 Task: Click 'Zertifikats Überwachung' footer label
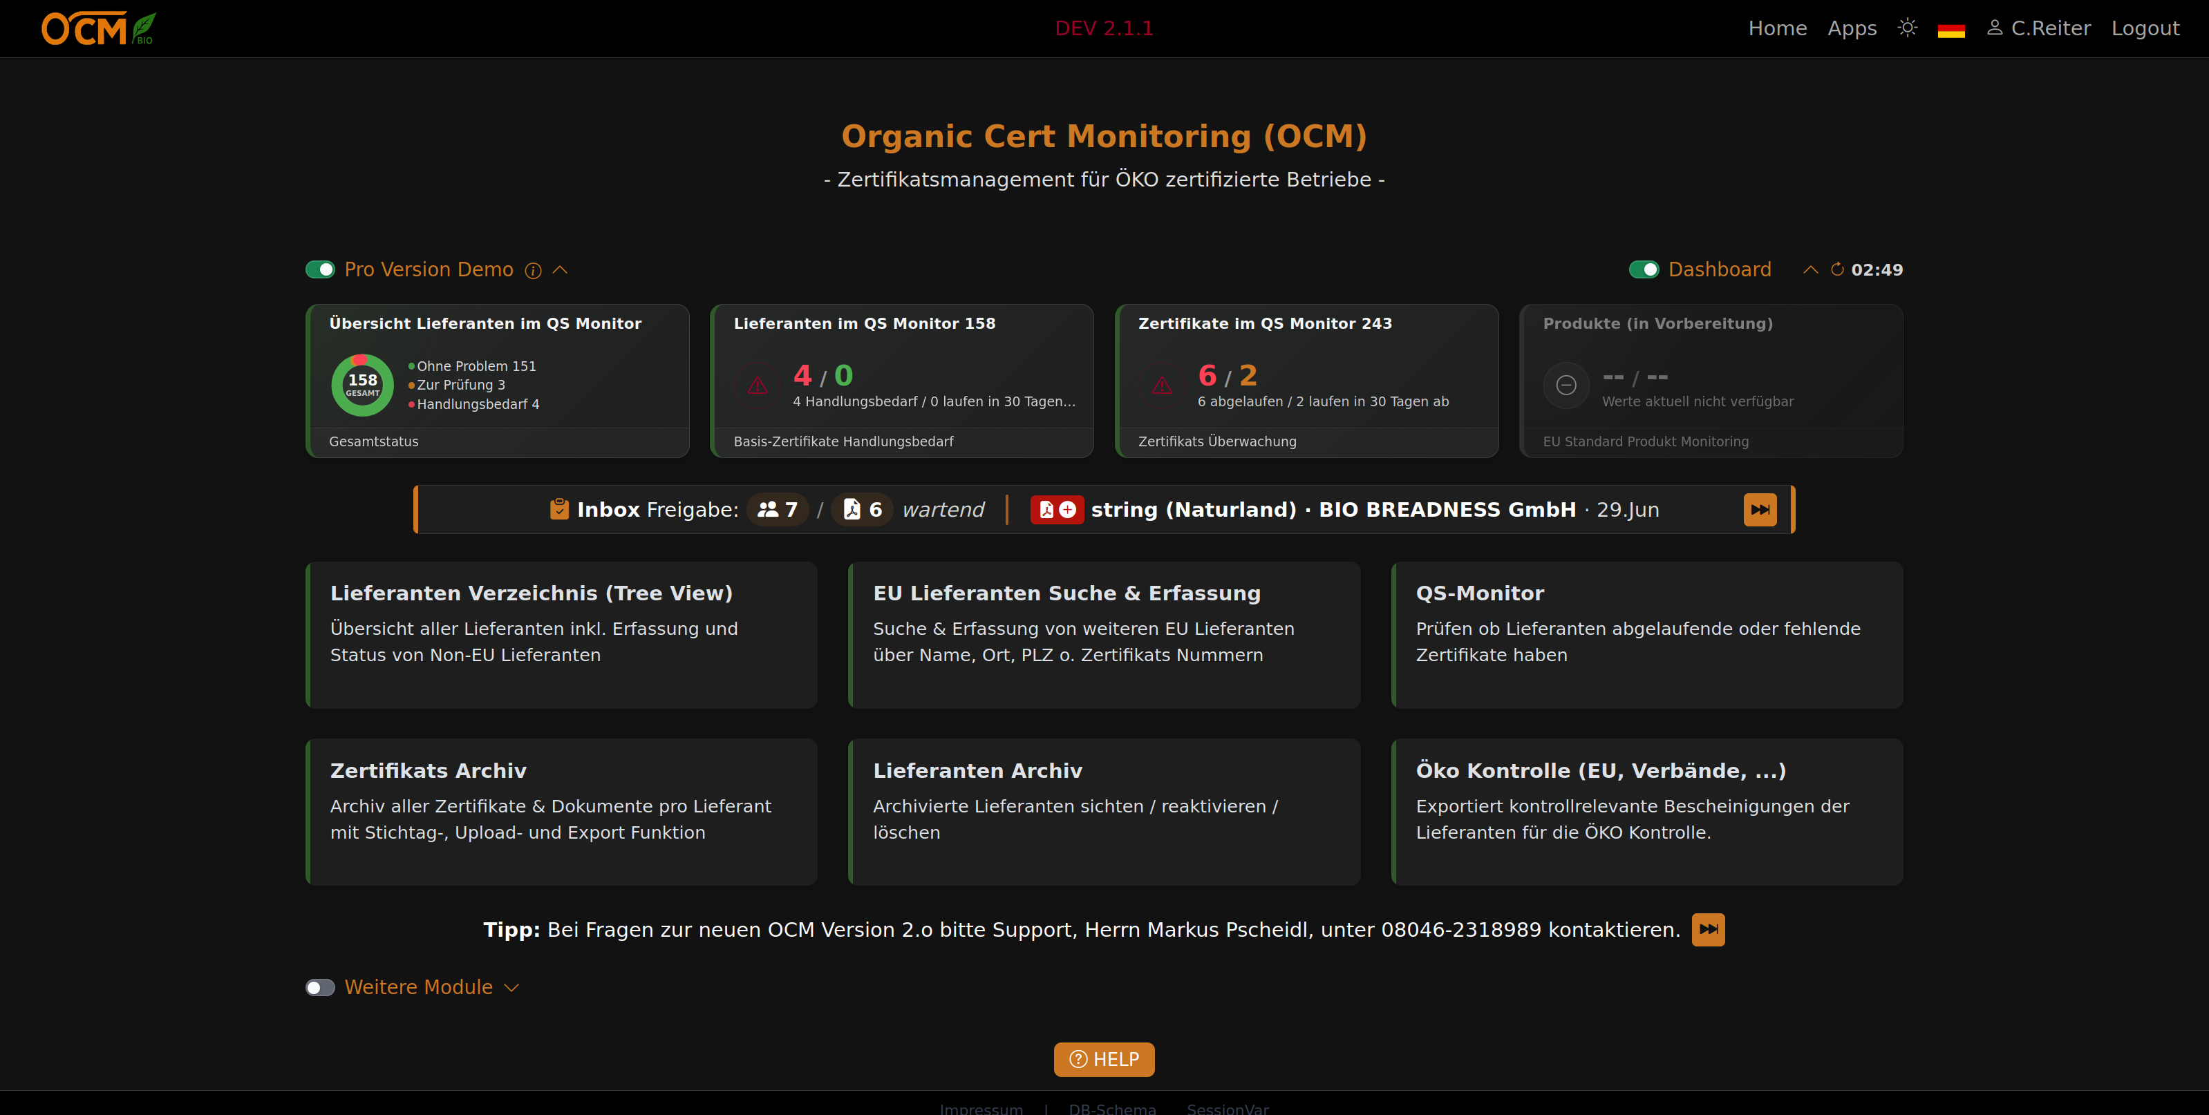(1217, 441)
